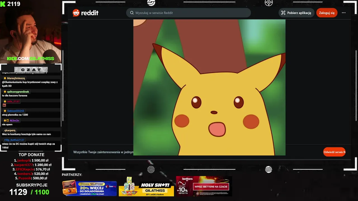Click the magnifier icon in Reddit search

click(x=132, y=13)
